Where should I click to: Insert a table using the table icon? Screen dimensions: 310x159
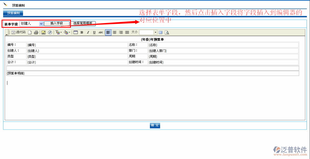(75, 32)
